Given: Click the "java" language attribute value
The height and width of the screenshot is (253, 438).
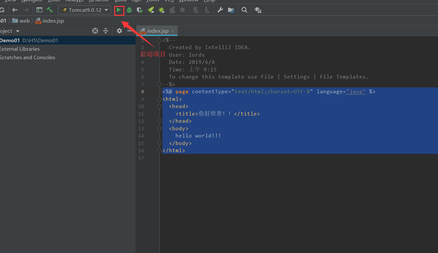Looking at the screenshot, I should [356, 92].
